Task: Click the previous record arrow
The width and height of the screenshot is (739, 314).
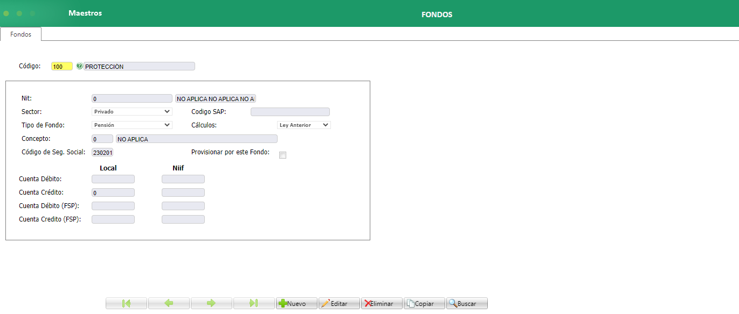Action: [168, 303]
